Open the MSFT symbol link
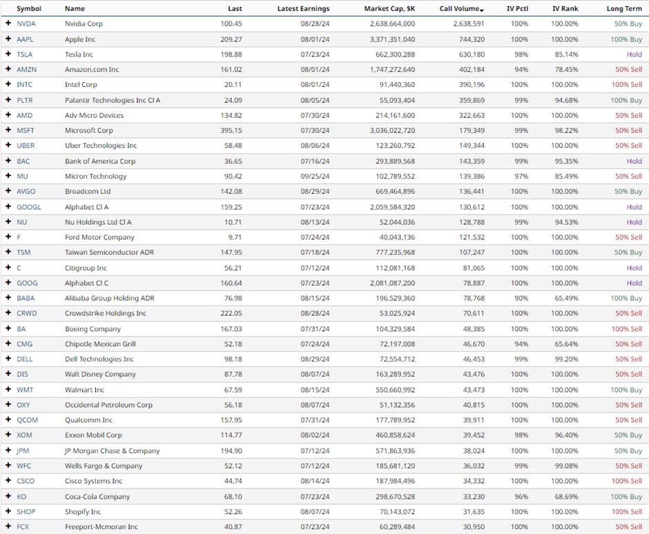 26,130
